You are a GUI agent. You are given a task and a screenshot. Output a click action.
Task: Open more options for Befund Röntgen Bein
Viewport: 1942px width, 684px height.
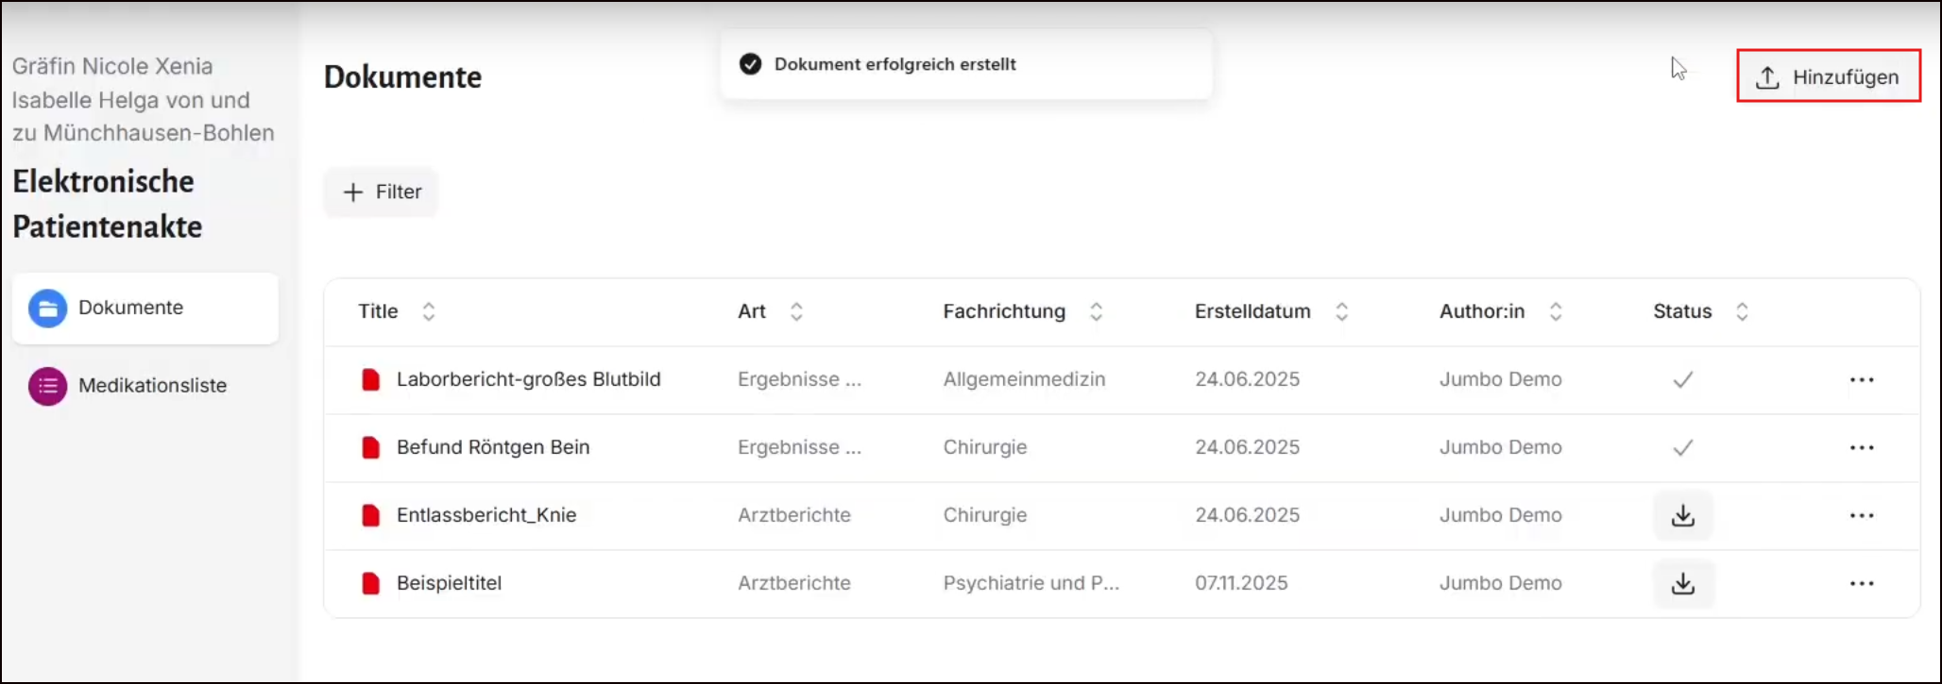click(1861, 448)
